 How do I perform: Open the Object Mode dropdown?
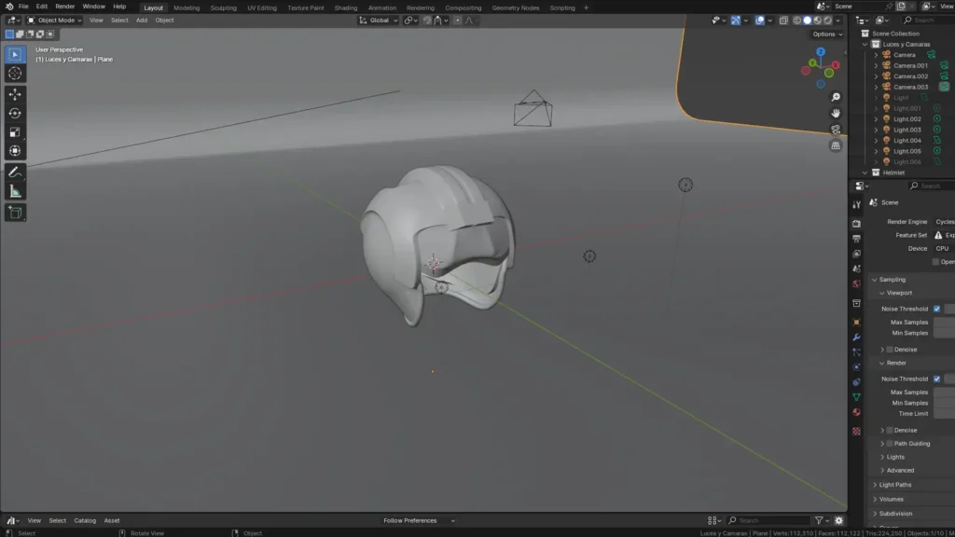[x=54, y=20]
